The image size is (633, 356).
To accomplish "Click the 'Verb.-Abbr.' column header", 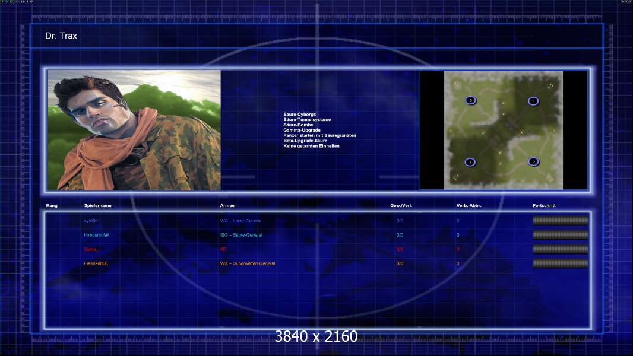I will click(469, 206).
